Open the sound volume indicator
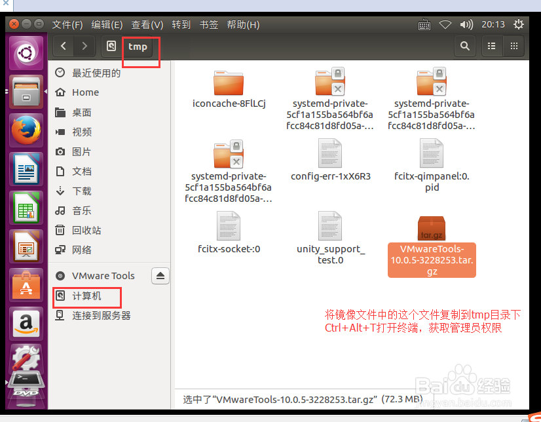The width and height of the screenshot is (541, 422). pos(466,24)
